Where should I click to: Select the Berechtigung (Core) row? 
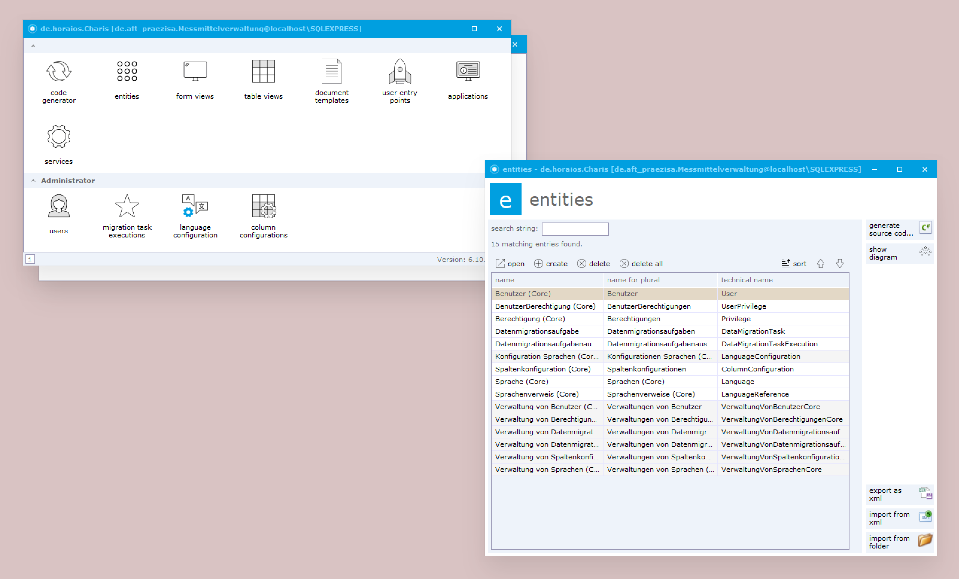pyautogui.click(x=670, y=319)
